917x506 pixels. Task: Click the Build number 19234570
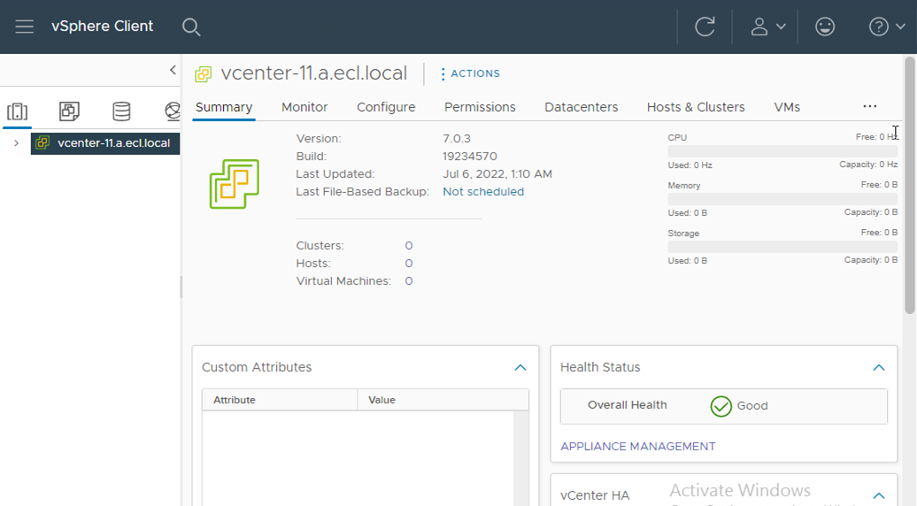(470, 157)
